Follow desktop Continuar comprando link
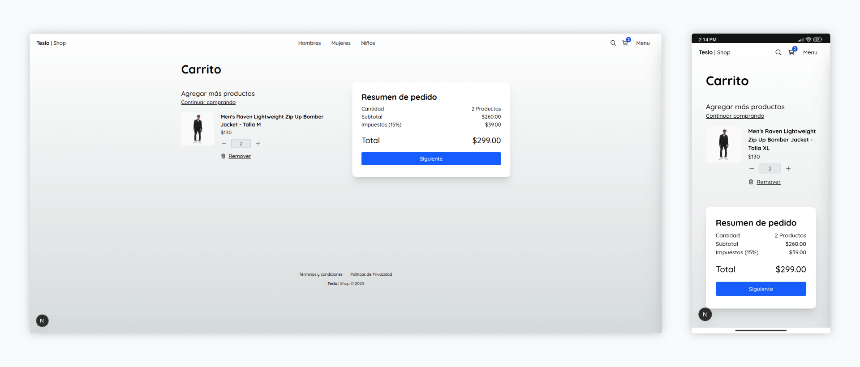860x367 pixels. click(208, 102)
